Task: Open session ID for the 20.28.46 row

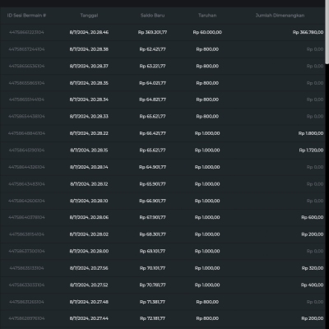Action: tap(26, 32)
